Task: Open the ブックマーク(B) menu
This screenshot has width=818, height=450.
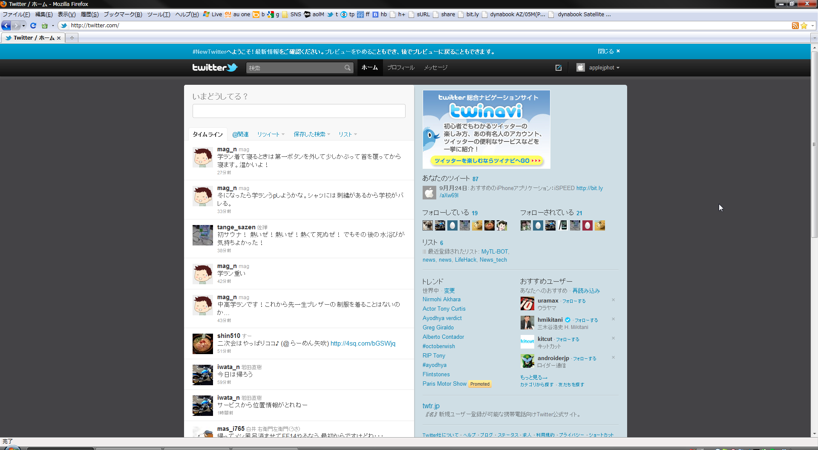Action: tap(123, 14)
